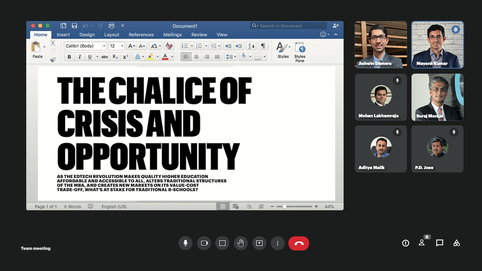The height and width of the screenshot is (271, 482).
Task: Raise hand in the meeting
Action: 241,243
